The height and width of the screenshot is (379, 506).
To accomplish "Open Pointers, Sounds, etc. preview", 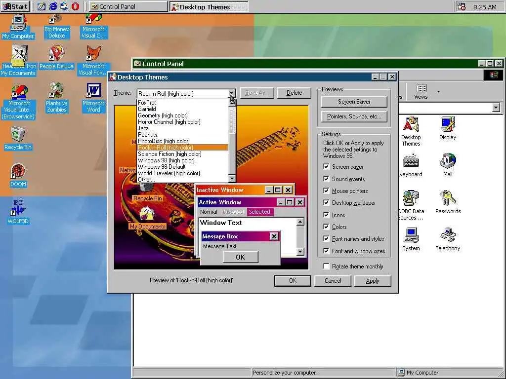I will tap(354, 116).
